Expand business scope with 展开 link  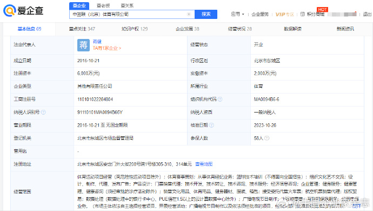pyautogui.click(x=356, y=206)
